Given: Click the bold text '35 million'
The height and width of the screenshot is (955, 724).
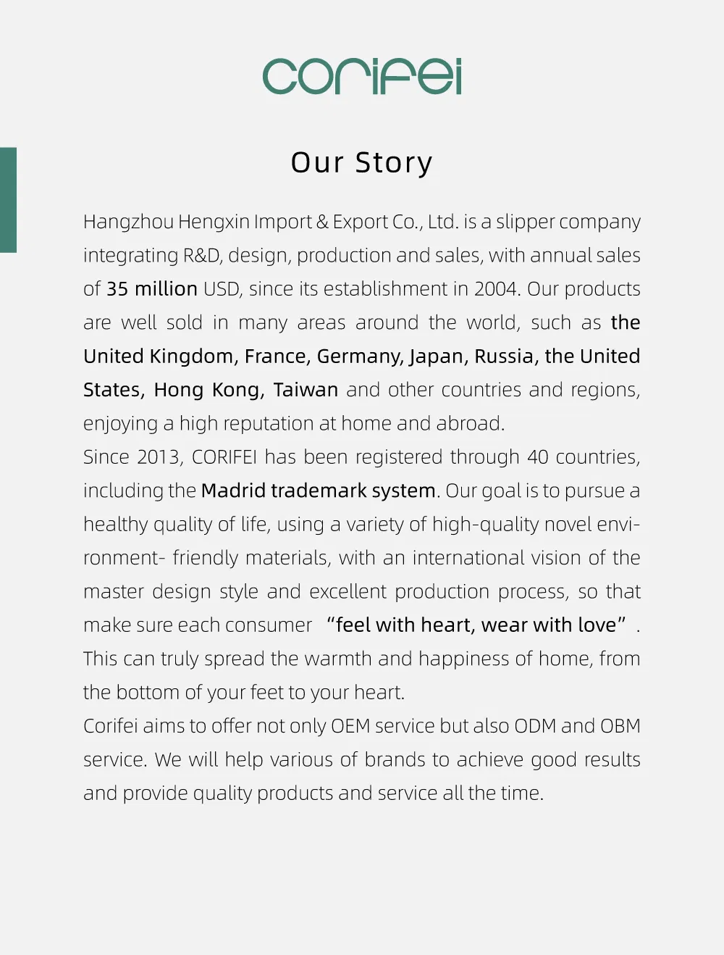Looking at the screenshot, I should [152, 288].
